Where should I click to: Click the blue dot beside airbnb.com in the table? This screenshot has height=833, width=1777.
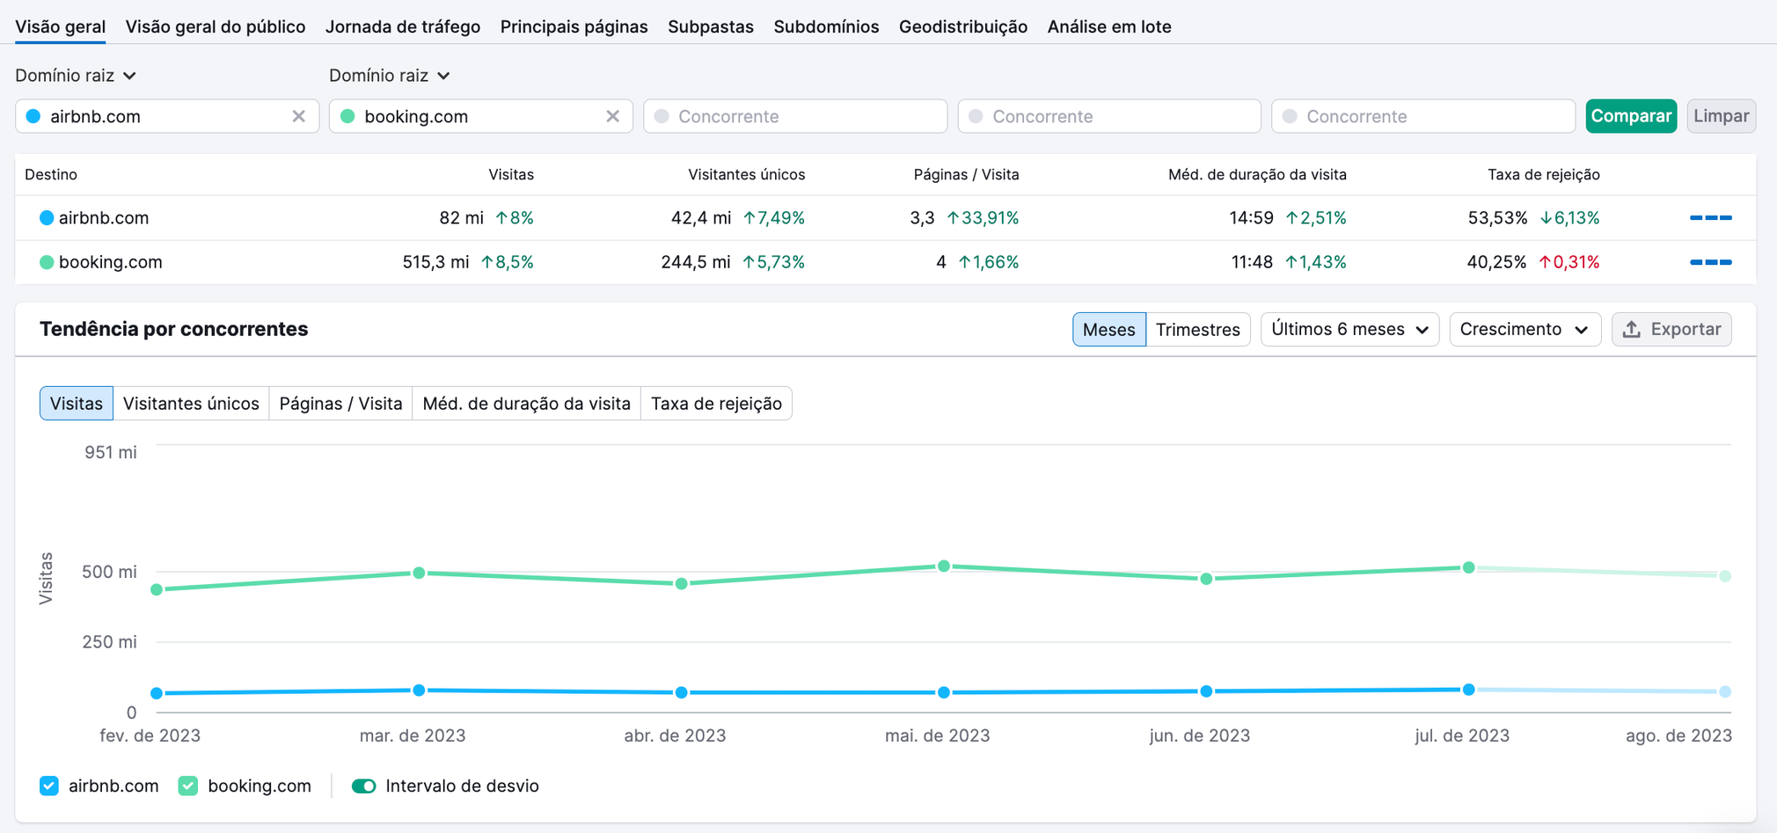click(45, 217)
